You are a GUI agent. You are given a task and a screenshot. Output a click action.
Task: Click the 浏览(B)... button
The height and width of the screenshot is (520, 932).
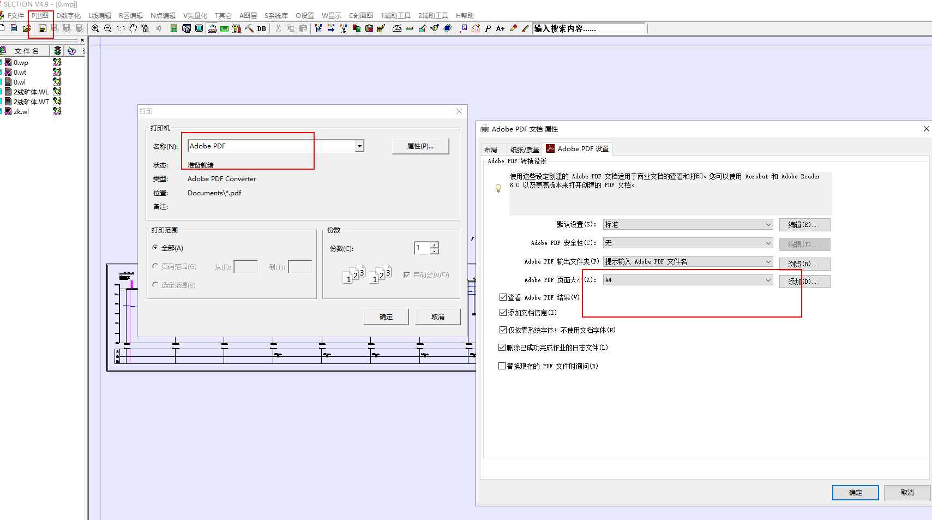[x=804, y=264]
